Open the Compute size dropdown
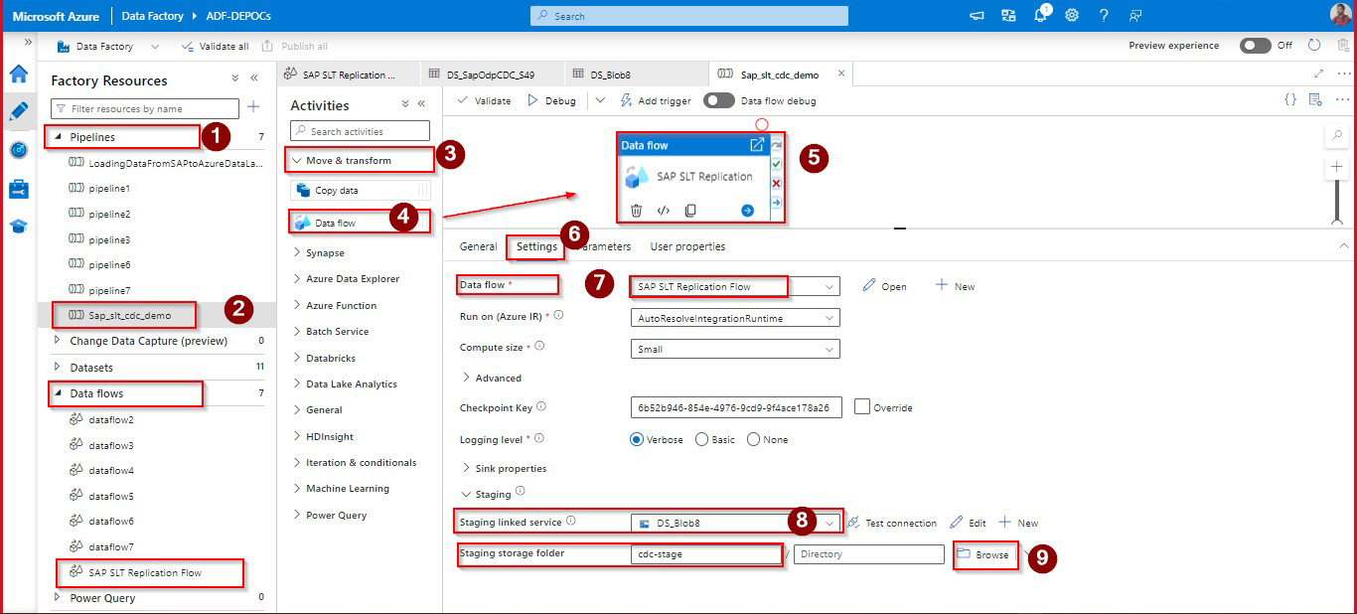This screenshot has width=1357, height=614. point(735,349)
